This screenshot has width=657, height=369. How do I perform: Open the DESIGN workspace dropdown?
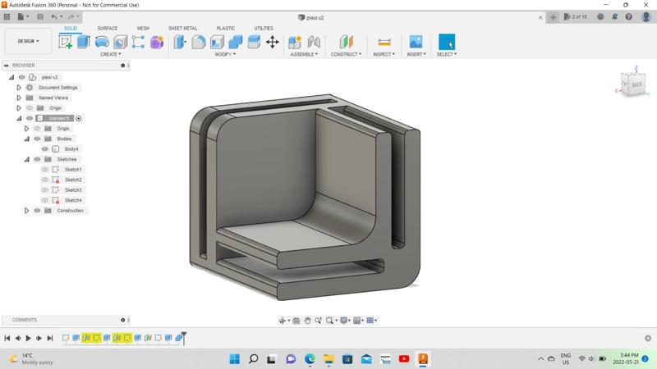point(28,41)
